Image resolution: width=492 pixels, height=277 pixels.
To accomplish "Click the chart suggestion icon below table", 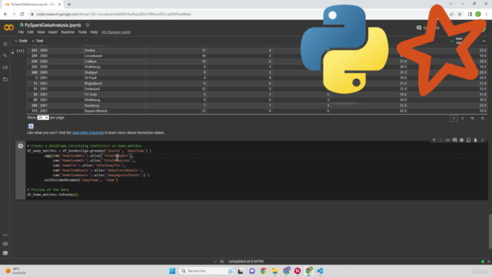I will pyautogui.click(x=31, y=126).
